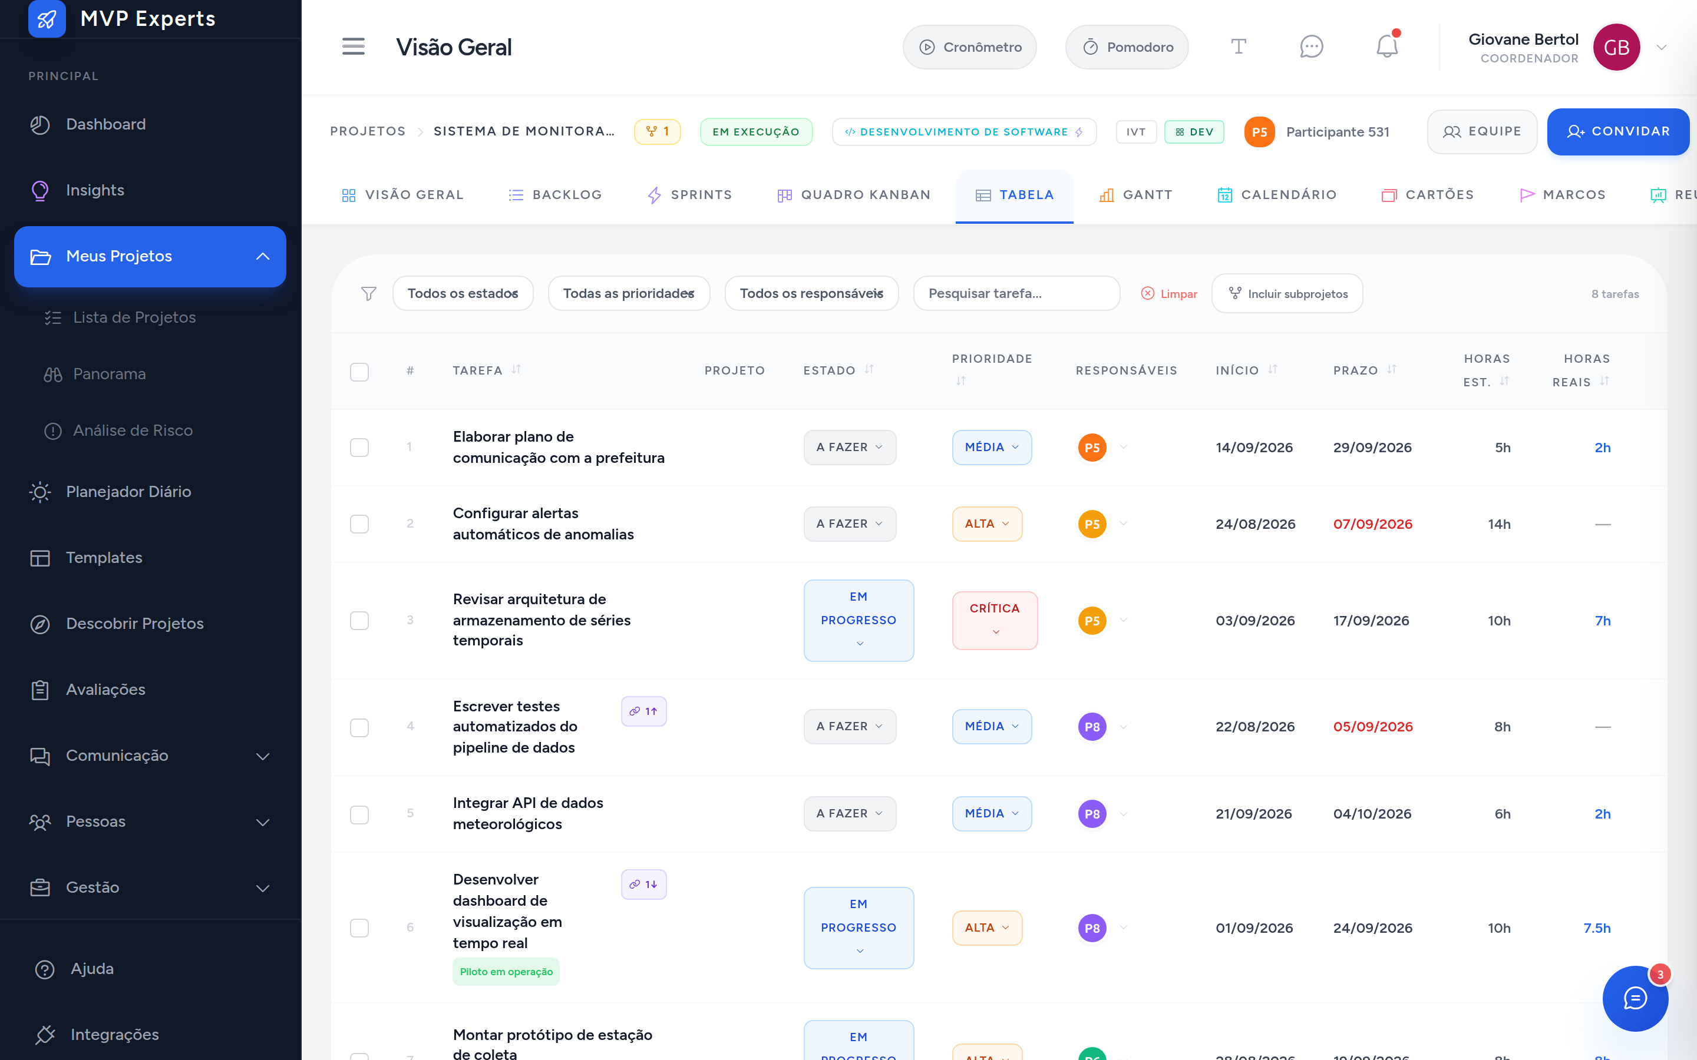
Task: Open Dashboard from the sidebar
Action: (150, 125)
